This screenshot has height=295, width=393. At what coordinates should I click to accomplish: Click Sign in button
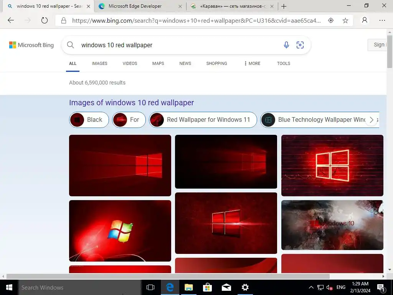(378, 45)
